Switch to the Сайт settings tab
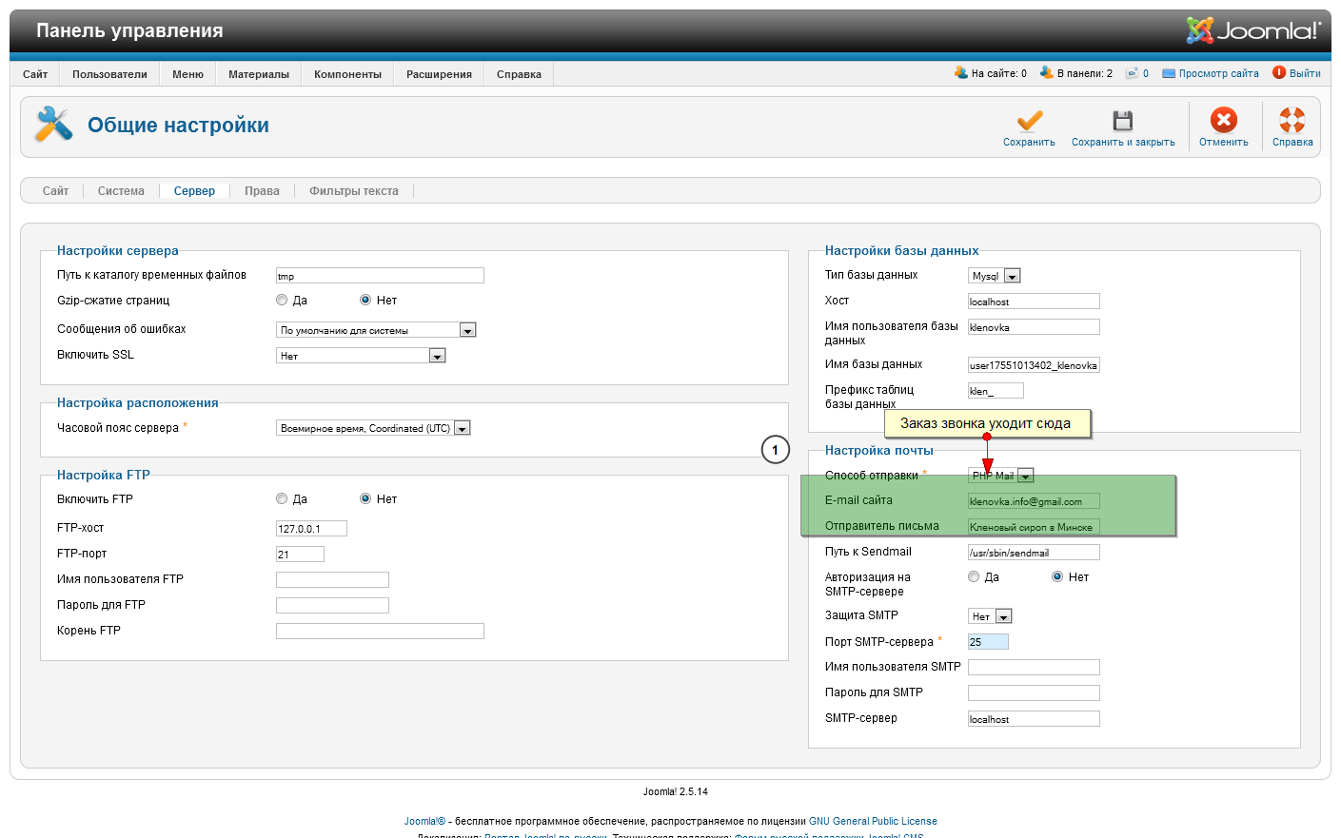 pos(55,191)
